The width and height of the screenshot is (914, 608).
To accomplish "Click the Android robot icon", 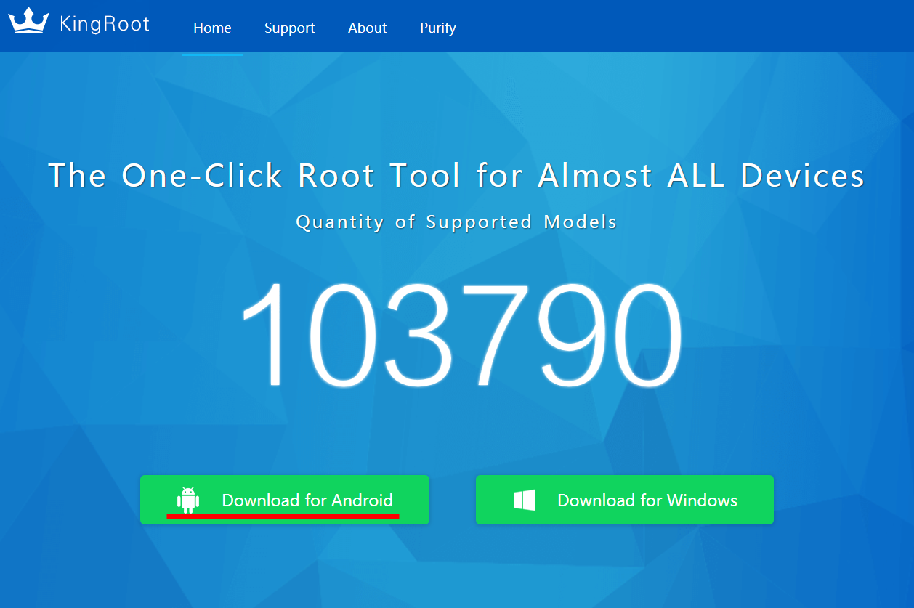I will pos(188,500).
